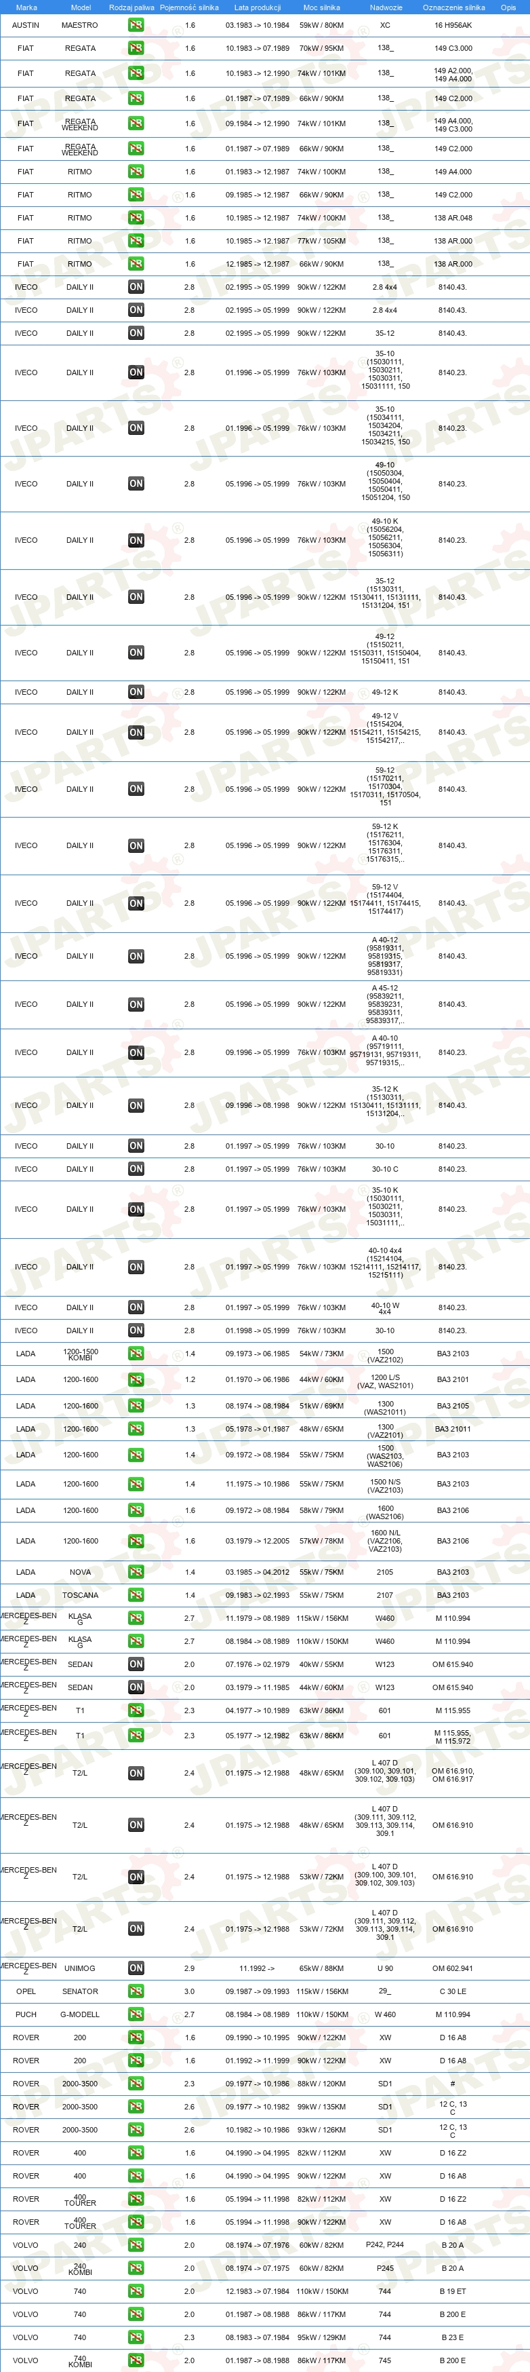Image resolution: width=530 pixels, height=2372 pixels.
Task: Click the Marka column header
Action: tap(26, 7)
